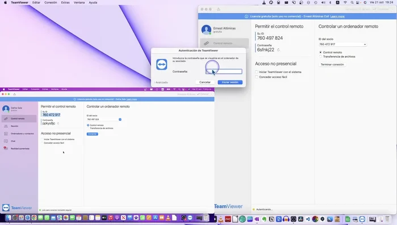Viewport: 397px width, 225px height.
Task: Click the info icon in Ernest's license banner
Action: (x=246, y=16)
